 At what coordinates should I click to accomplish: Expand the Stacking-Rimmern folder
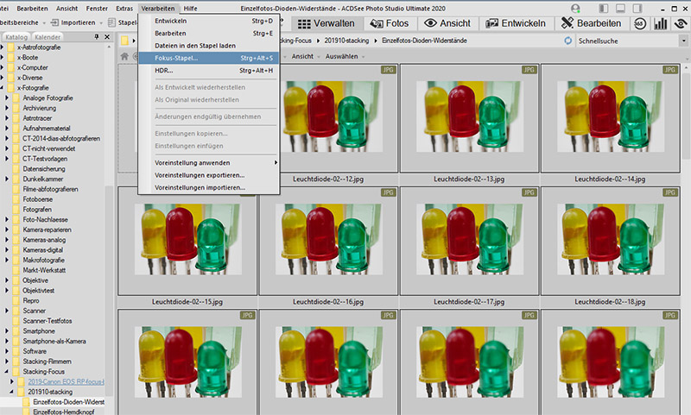(8, 362)
